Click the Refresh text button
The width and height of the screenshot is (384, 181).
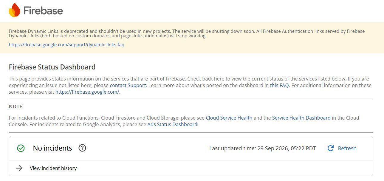click(347, 148)
